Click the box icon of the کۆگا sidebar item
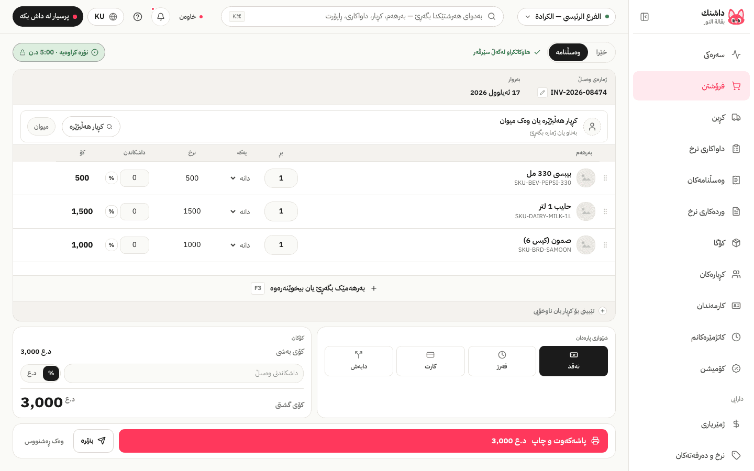This screenshot has height=471, width=754. [x=736, y=243]
